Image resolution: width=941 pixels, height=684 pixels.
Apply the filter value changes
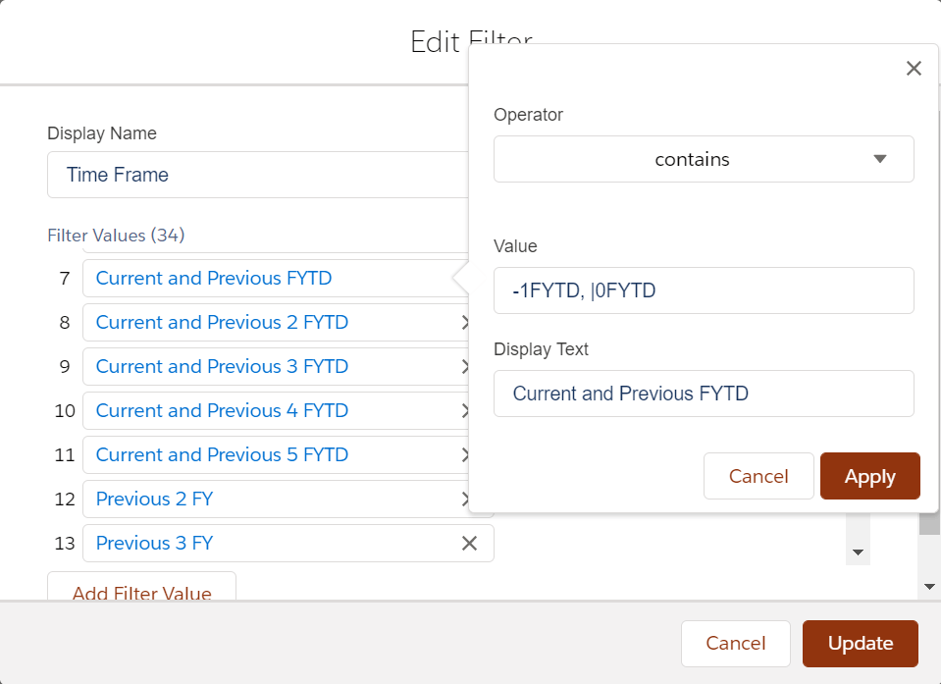[869, 476]
